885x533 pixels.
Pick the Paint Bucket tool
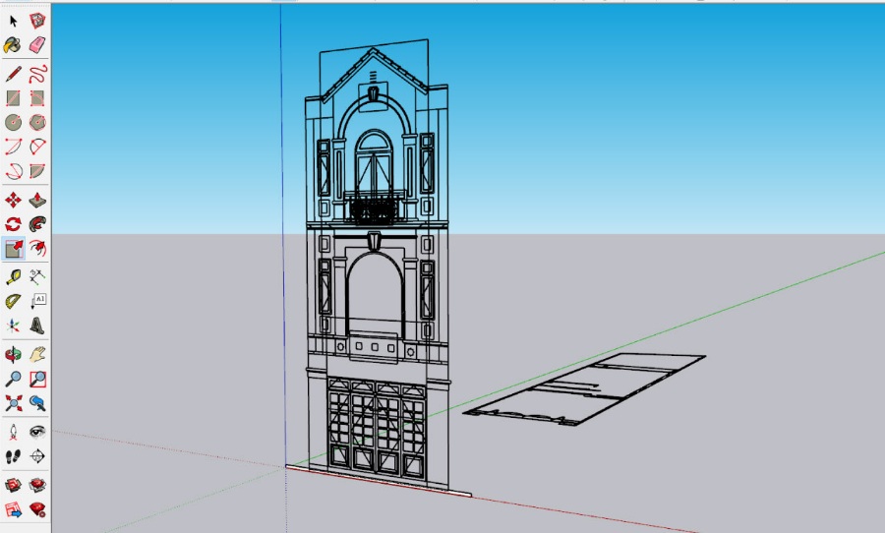[x=13, y=45]
